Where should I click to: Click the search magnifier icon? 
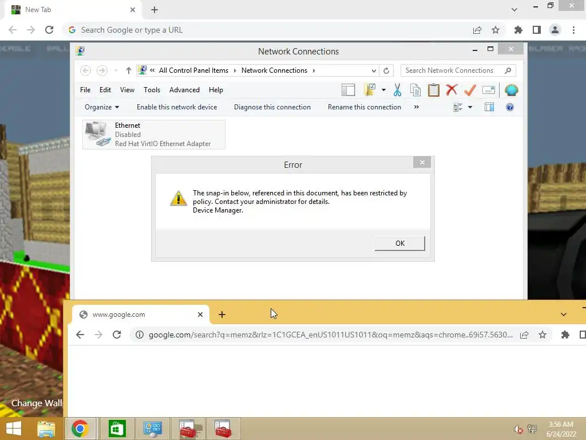508,70
